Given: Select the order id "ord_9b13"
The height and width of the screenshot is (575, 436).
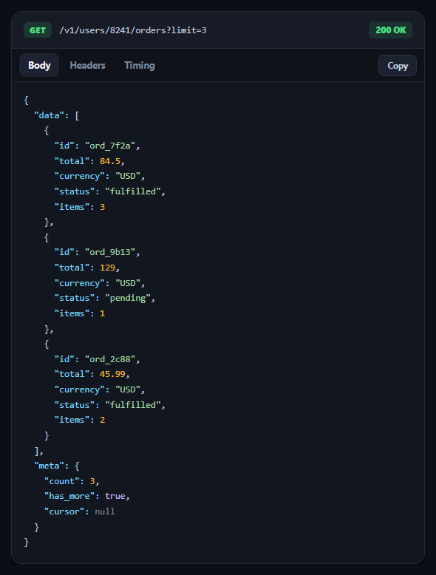Looking at the screenshot, I should click(110, 252).
